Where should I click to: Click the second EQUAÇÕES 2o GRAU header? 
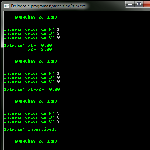[x=36, y=61]
